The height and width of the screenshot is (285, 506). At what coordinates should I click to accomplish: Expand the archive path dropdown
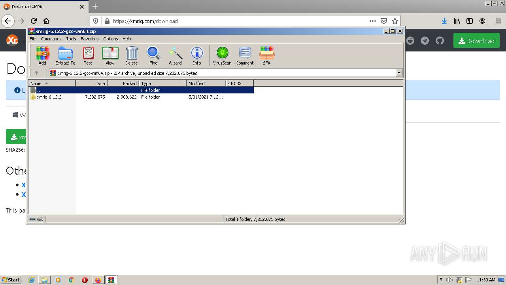coord(399,73)
